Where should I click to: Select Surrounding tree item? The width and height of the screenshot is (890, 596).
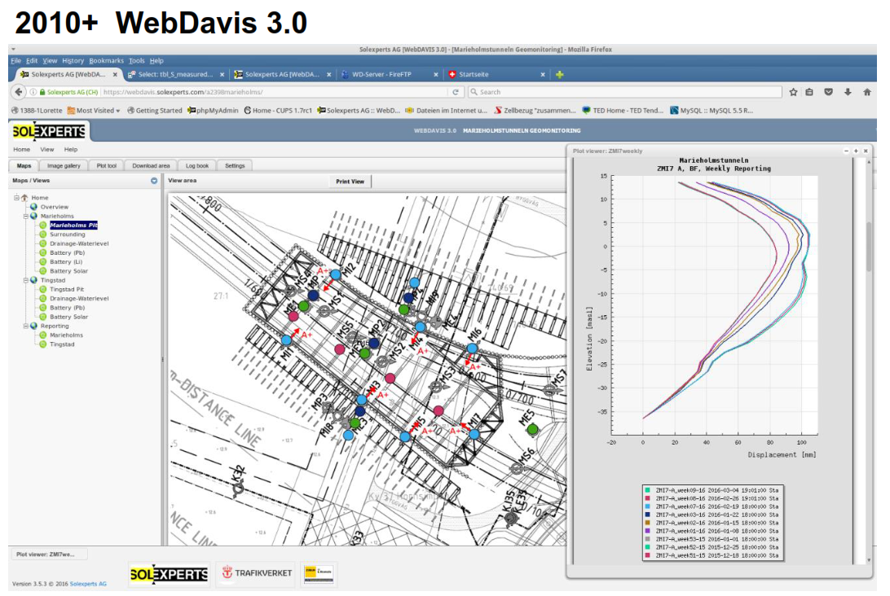(x=67, y=234)
